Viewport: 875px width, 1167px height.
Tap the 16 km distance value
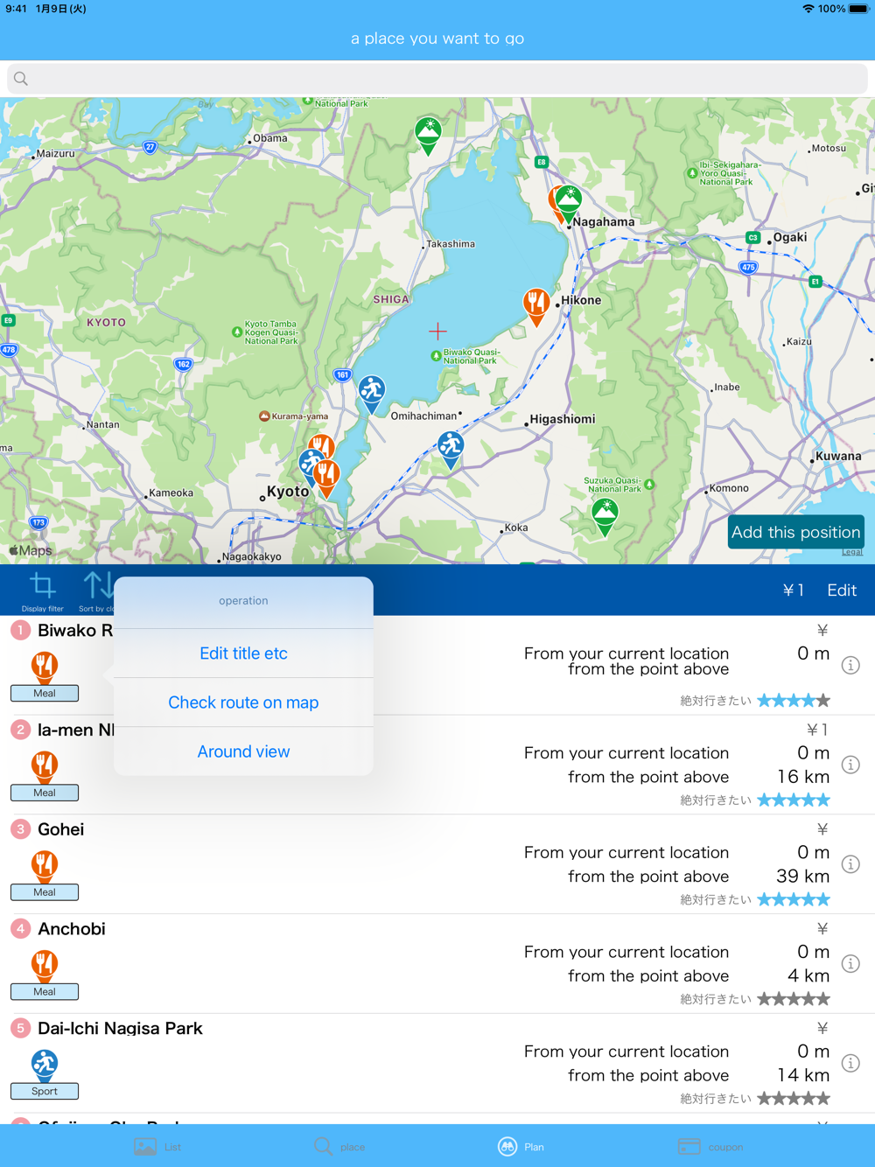tap(802, 777)
